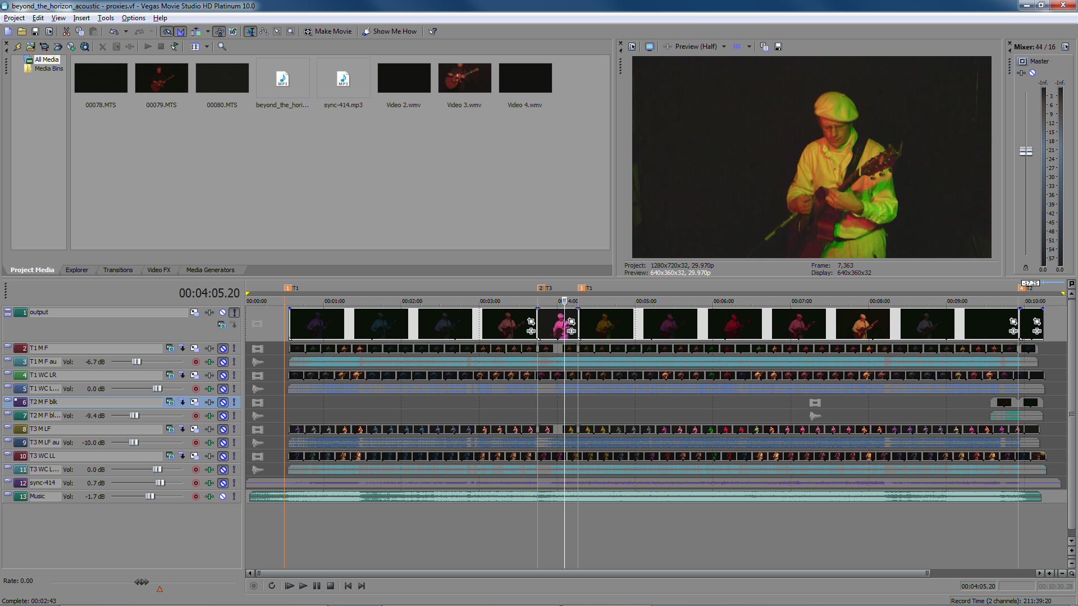This screenshot has width=1078, height=606.
Task: Click the Cut scissors icon
Action: click(66, 31)
